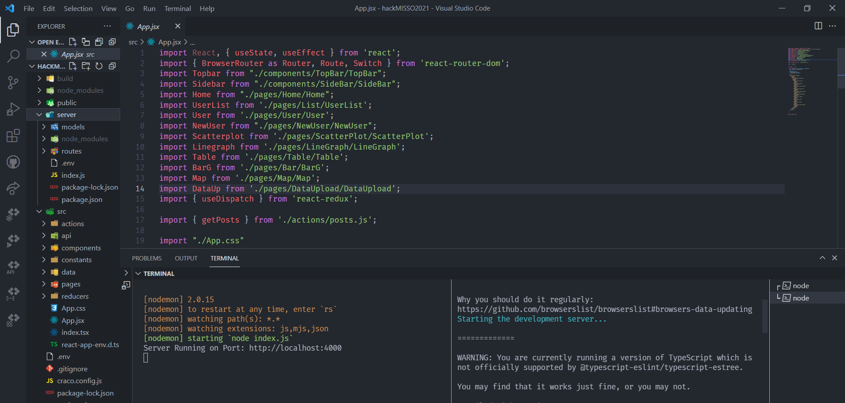Open the GitHub view in the activity bar
The width and height of the screenshot is (845, 403).
point(13,162)
